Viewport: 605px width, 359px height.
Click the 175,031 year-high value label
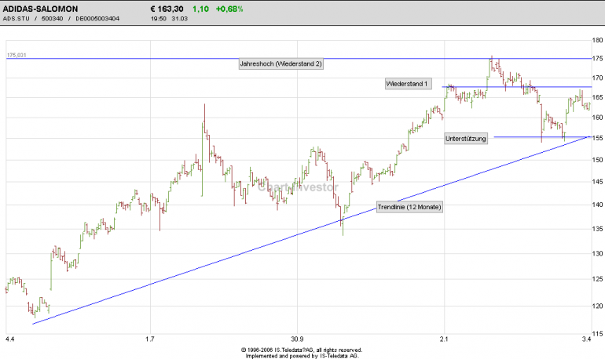point(16,56)
